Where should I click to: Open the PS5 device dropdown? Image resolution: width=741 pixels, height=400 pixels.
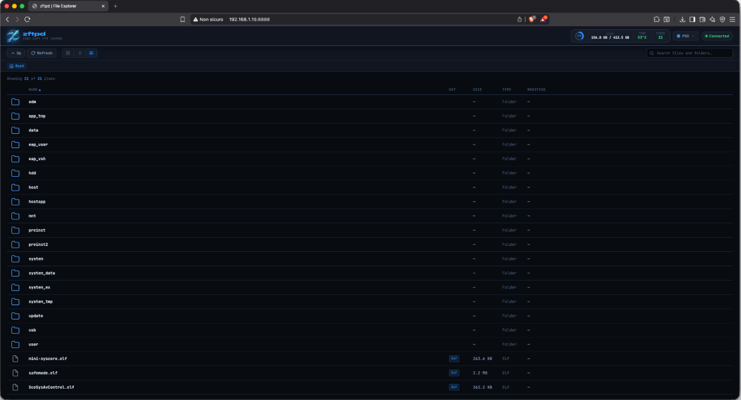pos(685,36)
